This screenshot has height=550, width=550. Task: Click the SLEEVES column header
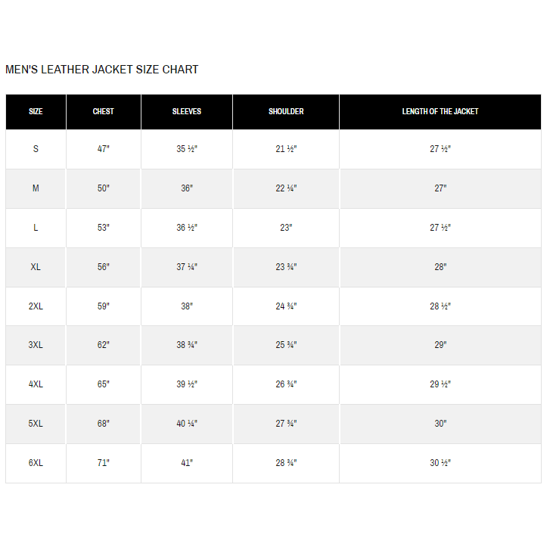[x=187, y=111]
